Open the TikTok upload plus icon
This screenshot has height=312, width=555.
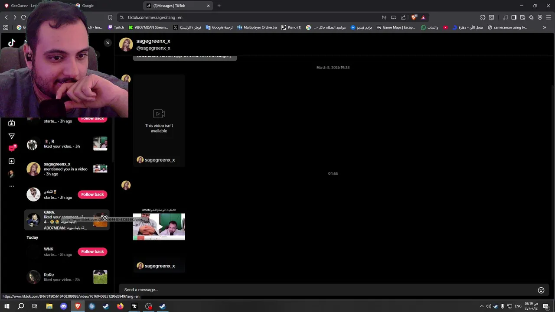tap(12, 161)
